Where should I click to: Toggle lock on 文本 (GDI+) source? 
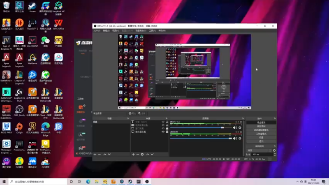167,122
